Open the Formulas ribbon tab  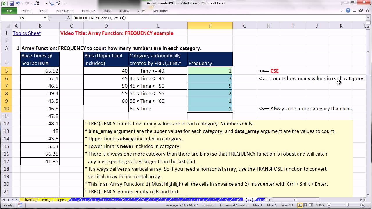coord(89,11)
